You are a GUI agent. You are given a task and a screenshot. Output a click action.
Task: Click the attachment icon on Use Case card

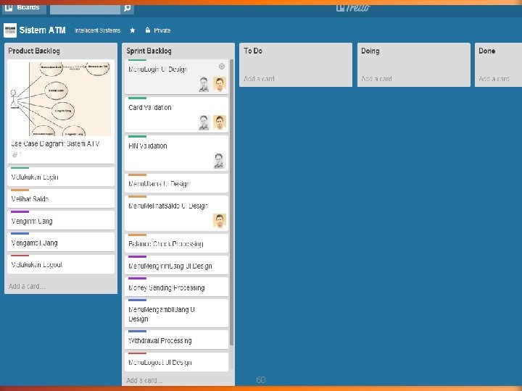14,155
